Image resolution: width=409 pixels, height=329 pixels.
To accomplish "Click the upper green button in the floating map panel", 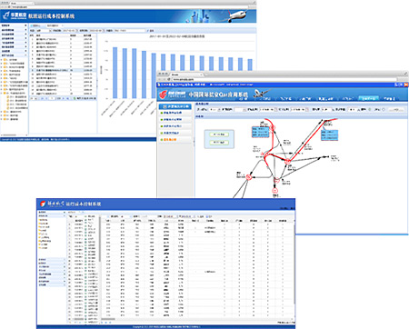I will tap(219, 135).
